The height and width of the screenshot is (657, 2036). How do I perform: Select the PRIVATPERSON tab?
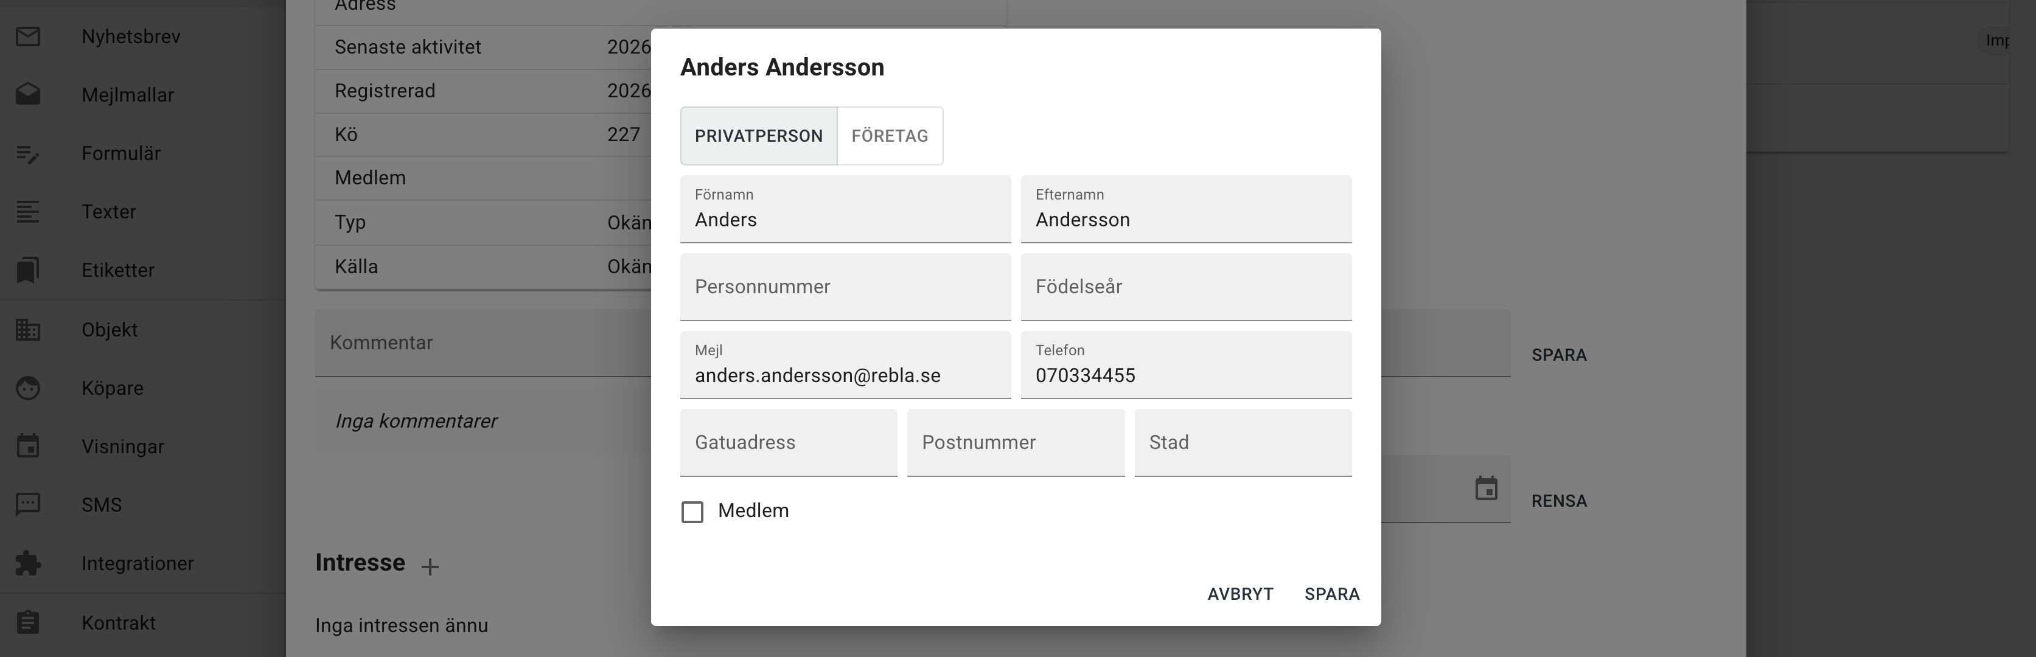(x=759, y=136)
